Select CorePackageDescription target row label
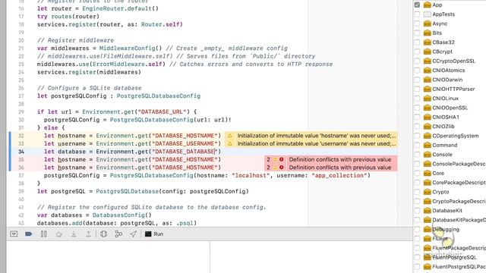This screenshot has width=486, height=273. point(459,183)
